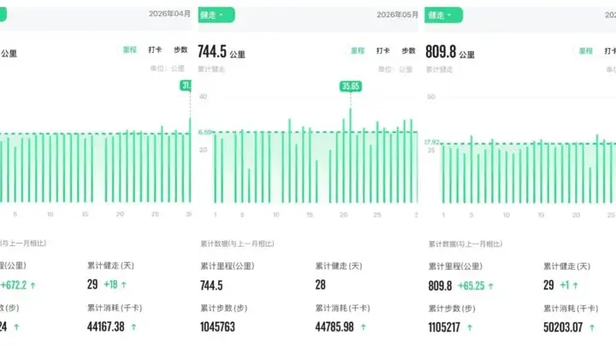Click the 累计数据 heading in the 744.5 panel
The width and height of the screenshot is (616, 346).
[x=237, y=243]
